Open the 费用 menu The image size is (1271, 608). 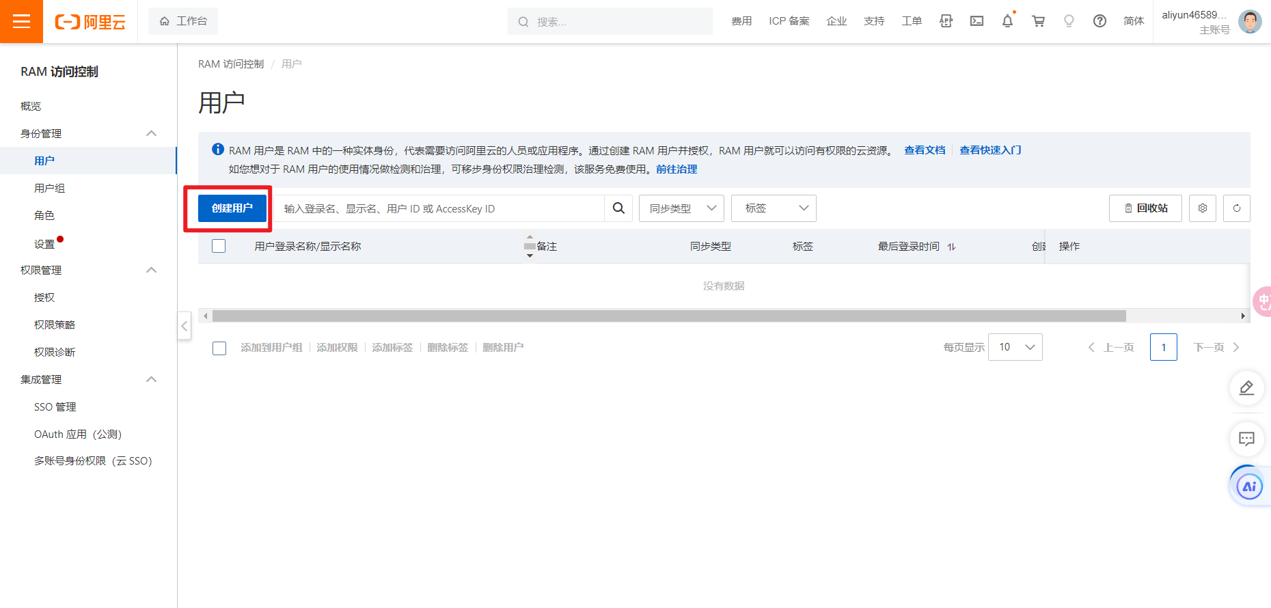coord(741,21)
